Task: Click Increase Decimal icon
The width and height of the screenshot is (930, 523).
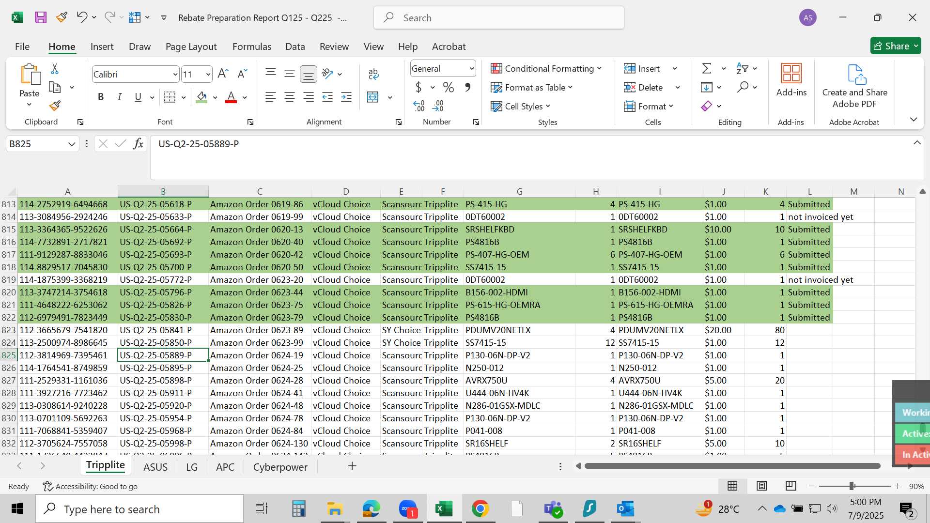Action: coord(419,106)
